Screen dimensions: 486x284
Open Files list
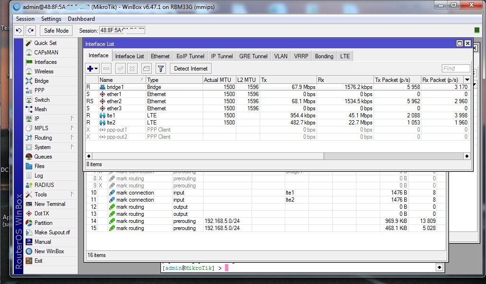click(39, 166)
